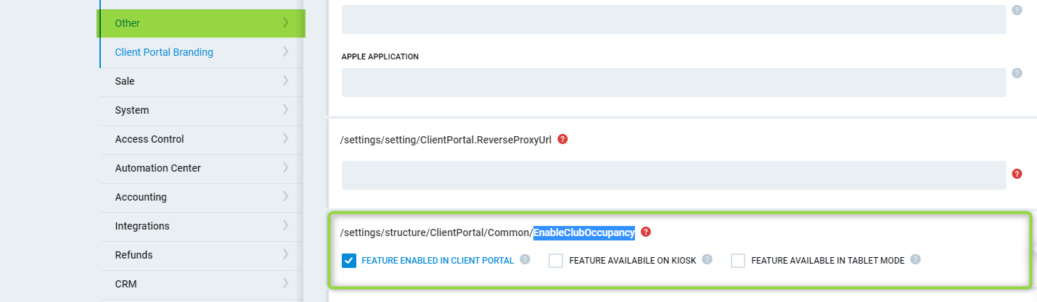
Task: Click red help icon right of ReverseProxyUrl field
Action: pyautogui.click(x=1017, y=174)
